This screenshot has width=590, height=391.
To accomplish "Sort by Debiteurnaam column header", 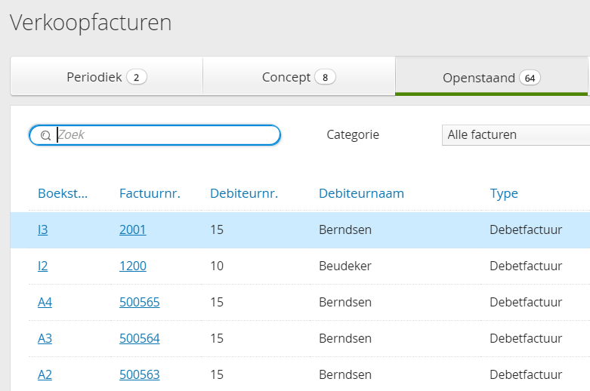I will click(361, 193).
